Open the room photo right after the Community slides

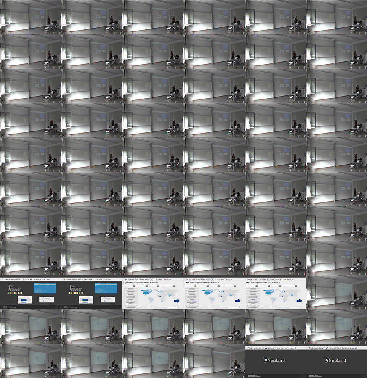(x=336, y=292)
